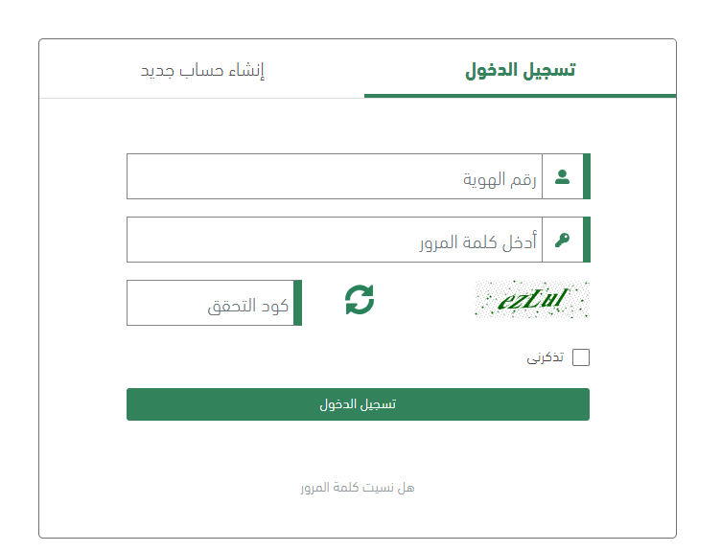
Task: Enable the تذكرنى remember-me checkbox
Action: point(581,357)
